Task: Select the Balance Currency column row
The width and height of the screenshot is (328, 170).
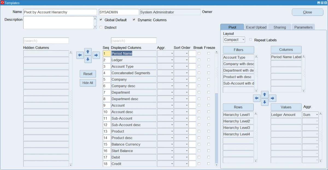Action: point(134,144)
